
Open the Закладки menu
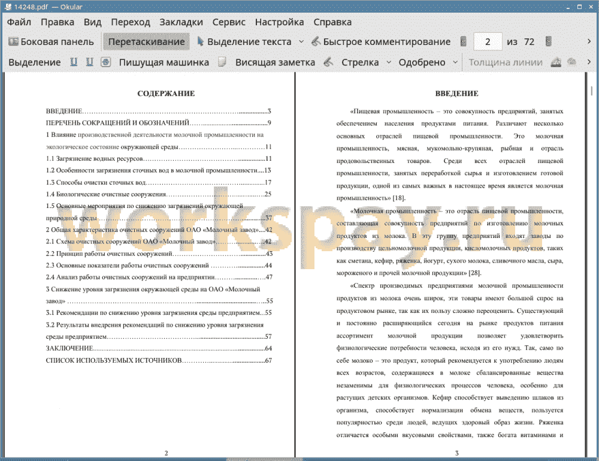point(181,22)
